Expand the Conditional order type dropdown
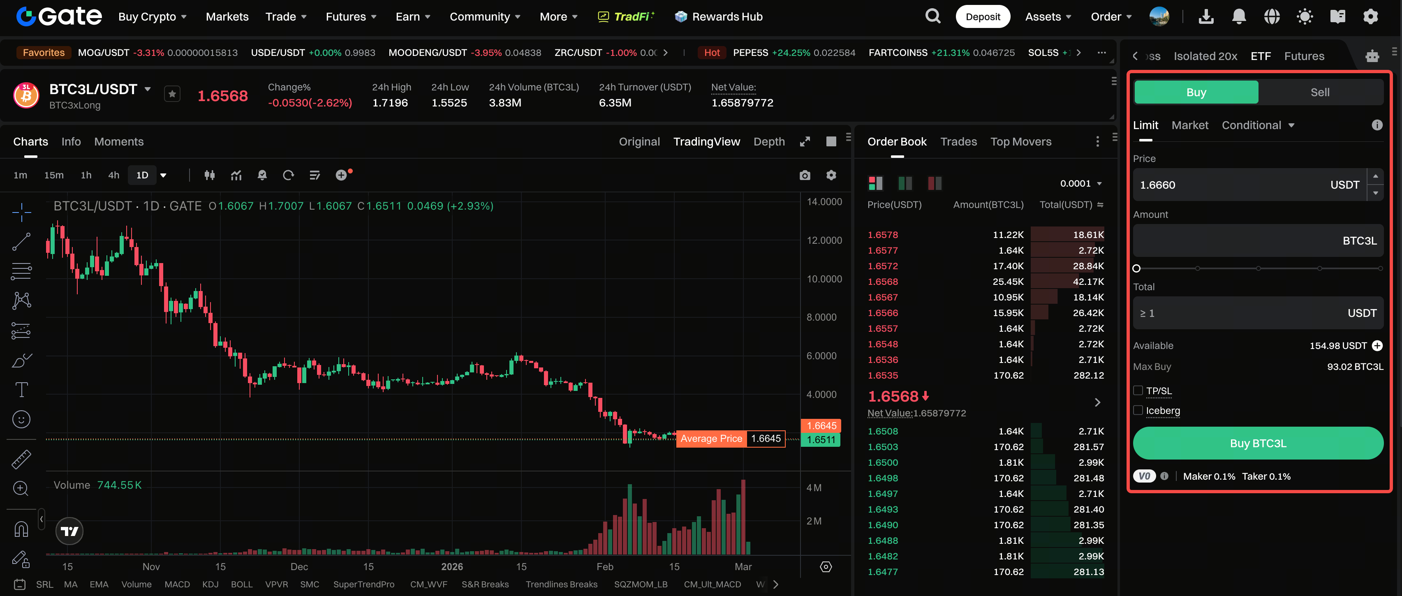 point(1258,126)
